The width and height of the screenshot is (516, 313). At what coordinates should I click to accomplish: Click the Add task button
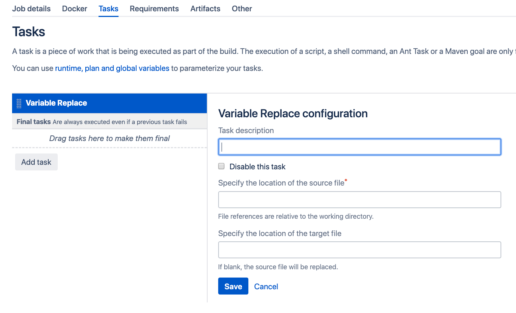pos(36,162)
